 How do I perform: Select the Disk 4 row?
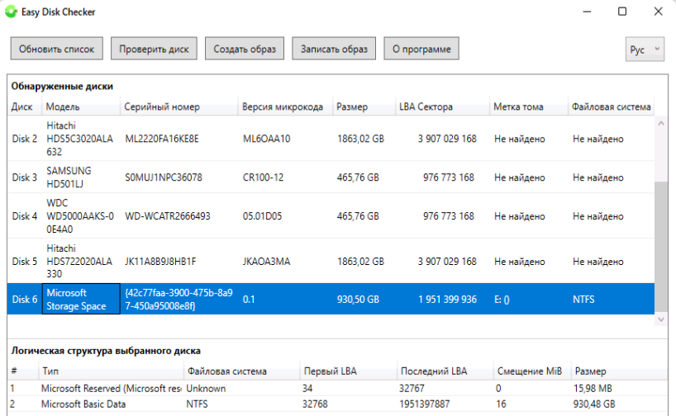[x=331, y=215]
